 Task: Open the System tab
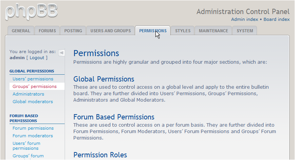pyautogui.click(x=245, y=31)
